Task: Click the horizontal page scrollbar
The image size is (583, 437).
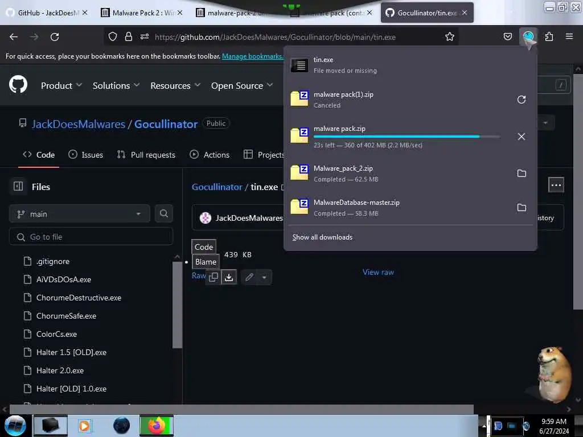Action: 241,409
